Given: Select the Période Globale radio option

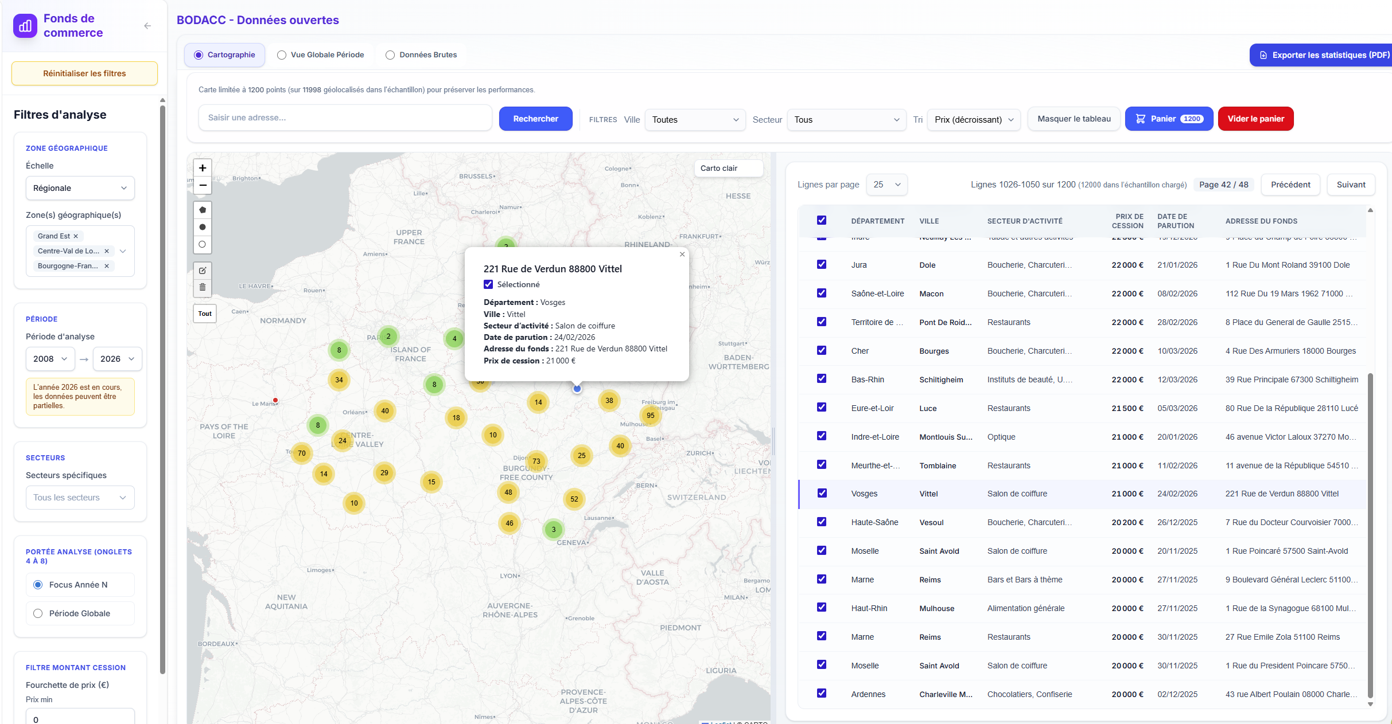Looking at the screenshot, I should coord(38,613).
